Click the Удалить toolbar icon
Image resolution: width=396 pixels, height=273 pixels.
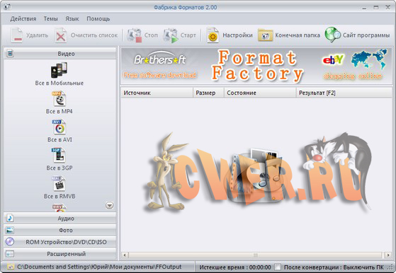click(16, 35)
